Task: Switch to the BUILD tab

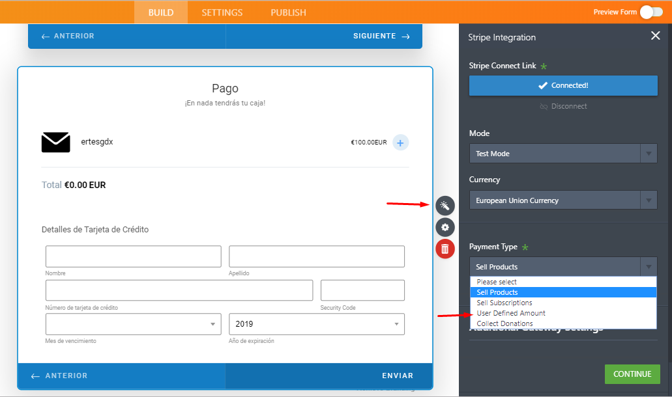Action: pos(161,12)
